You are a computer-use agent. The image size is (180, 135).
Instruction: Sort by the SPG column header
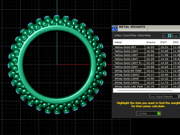pos(175,42)
